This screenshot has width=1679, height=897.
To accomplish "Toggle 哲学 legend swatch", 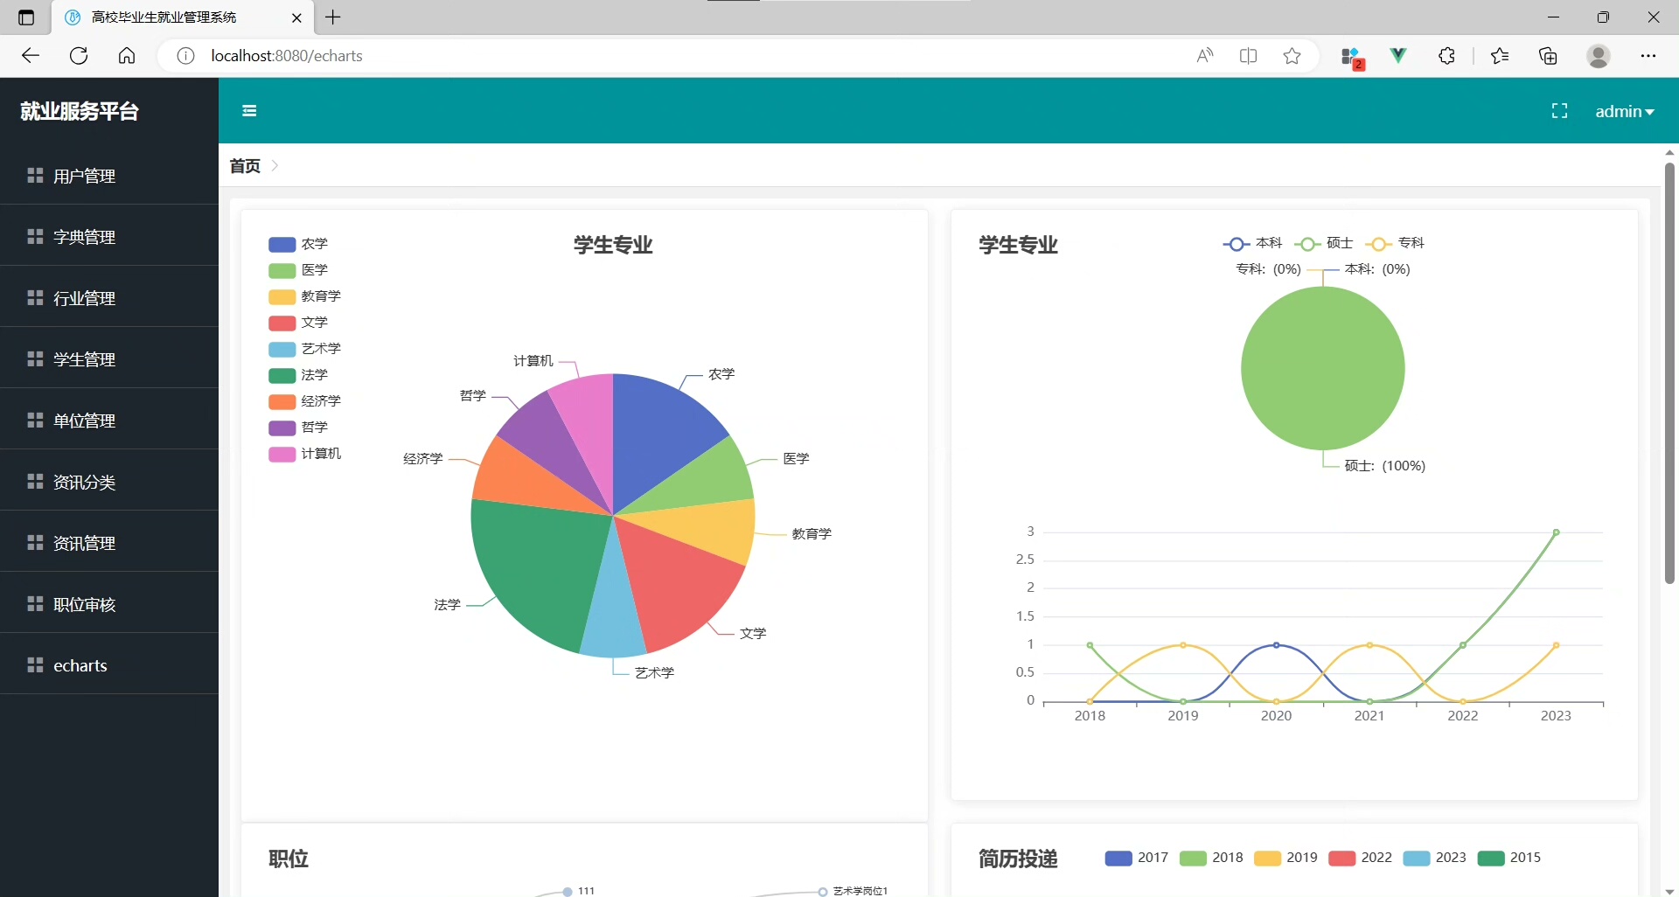I will pos(282,428).
